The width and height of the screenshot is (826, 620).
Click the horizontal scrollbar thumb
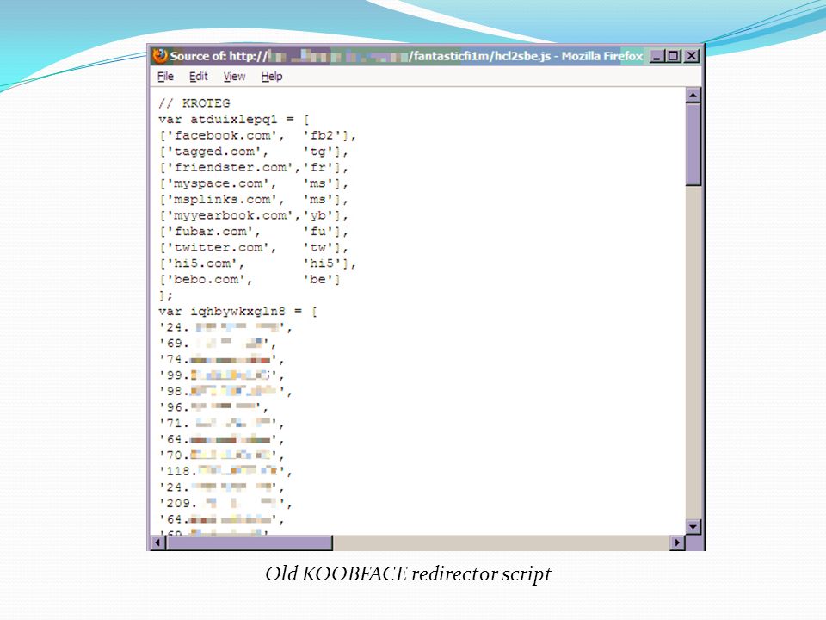click(250, 542)
